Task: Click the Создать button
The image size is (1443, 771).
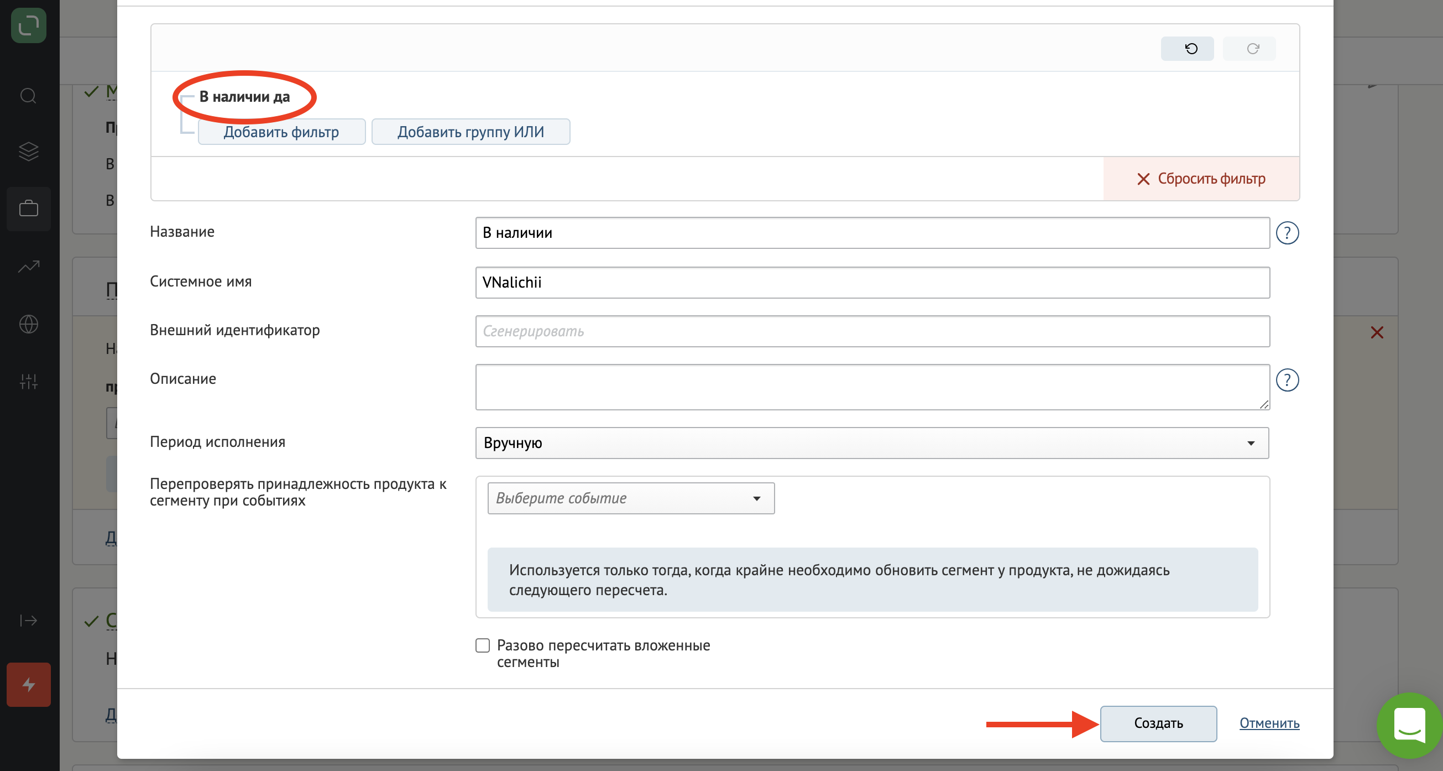Action: click(1158, 723)
